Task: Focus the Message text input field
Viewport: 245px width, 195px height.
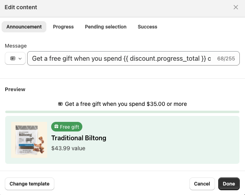Action: (120, 58)
